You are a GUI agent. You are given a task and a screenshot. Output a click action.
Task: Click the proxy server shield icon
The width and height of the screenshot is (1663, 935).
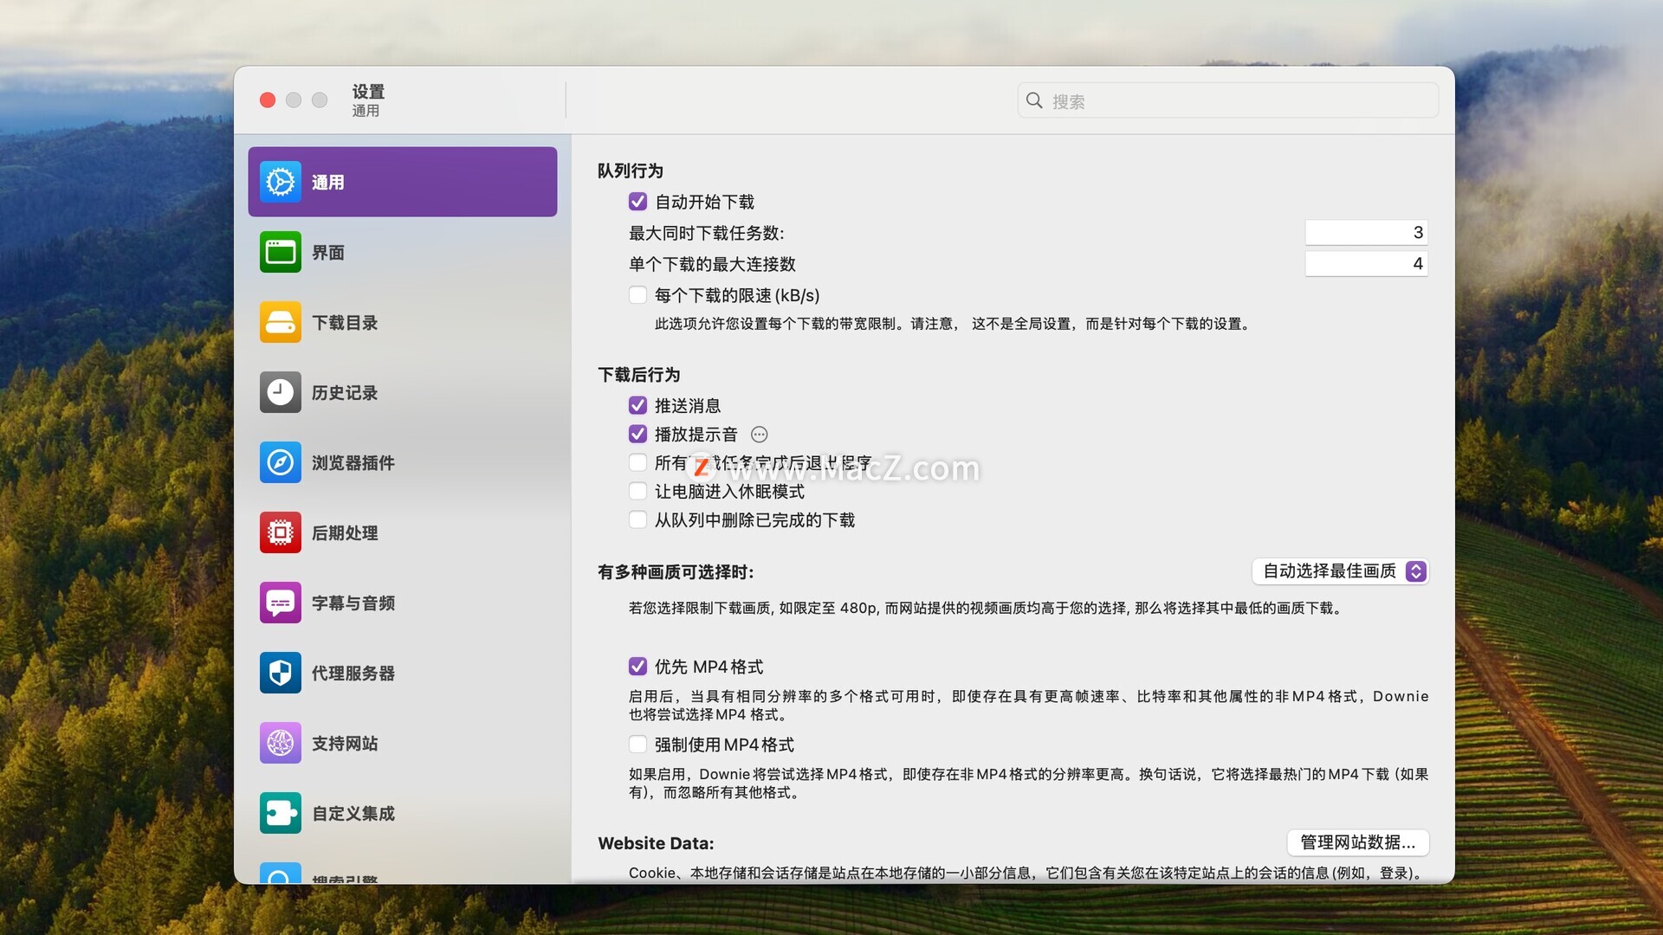click(x=280, y=673)
